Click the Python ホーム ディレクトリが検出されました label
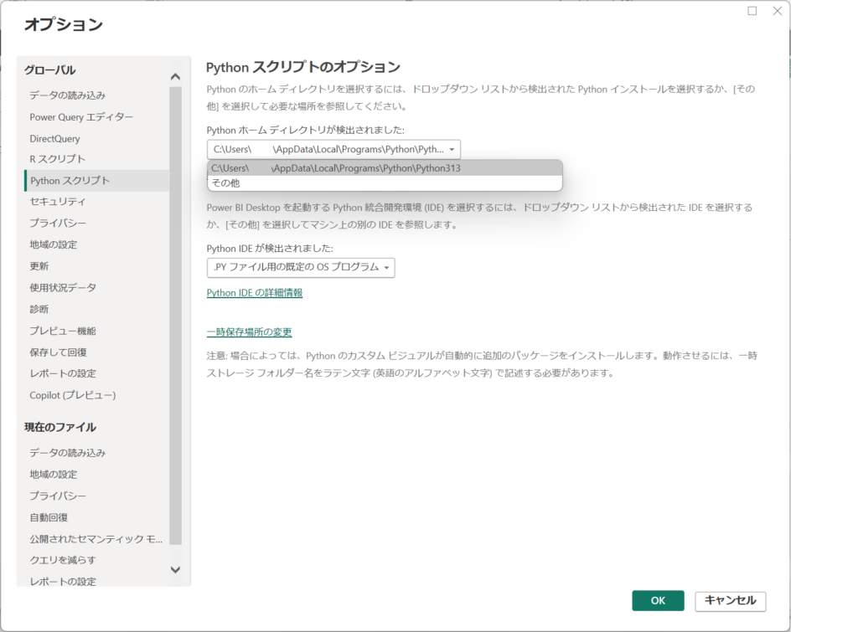 click(x=305, y=130)
